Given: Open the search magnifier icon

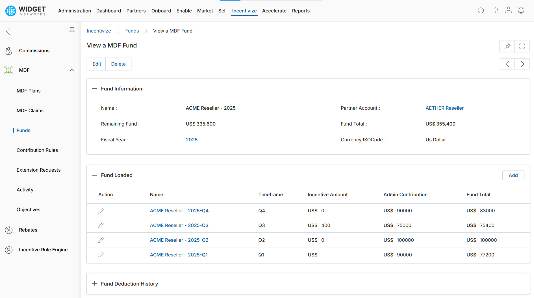Looking at the screenshot, I should pos(481,11).
